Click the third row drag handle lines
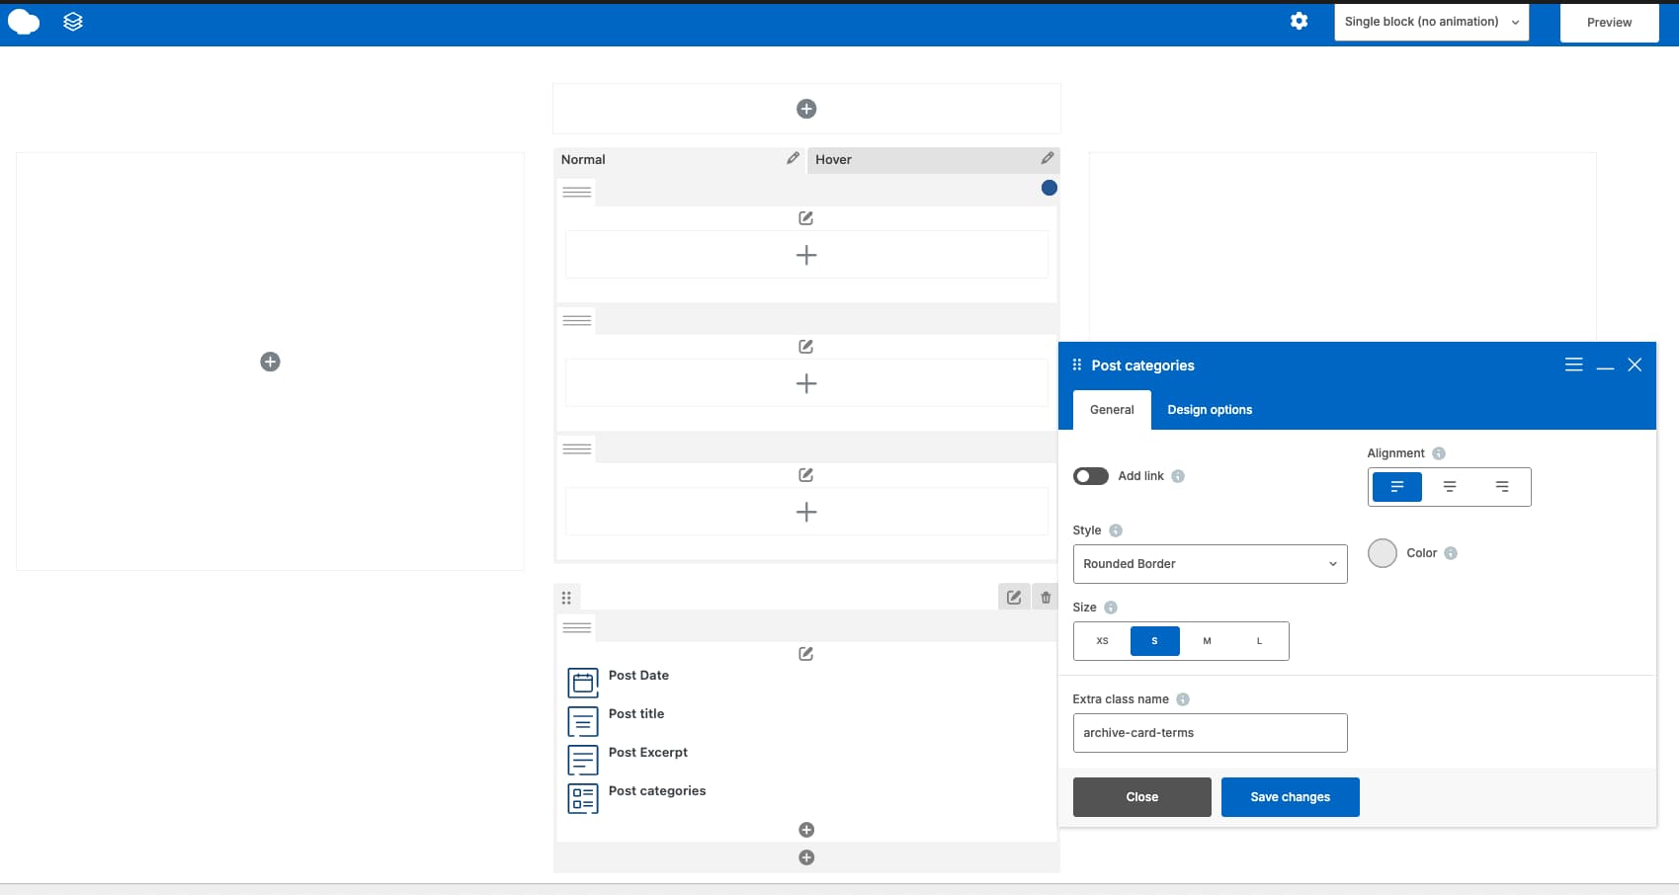 click(577, 448)
